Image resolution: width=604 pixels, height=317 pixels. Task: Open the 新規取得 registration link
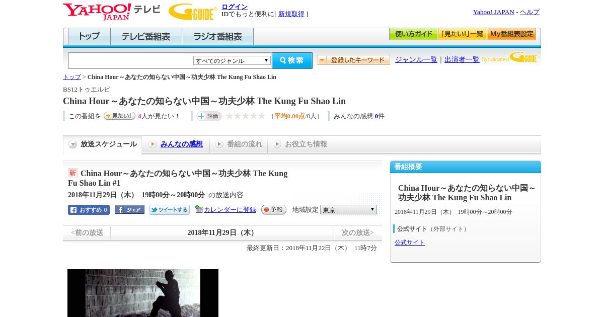291,14
